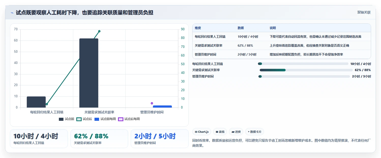Image resolution: width=381 pixels, height=158 pixels.
Task: Click the 维度 table column header
Action: 198,28
